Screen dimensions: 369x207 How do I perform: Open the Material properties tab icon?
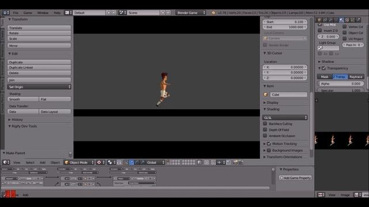(x=341, y=20)
